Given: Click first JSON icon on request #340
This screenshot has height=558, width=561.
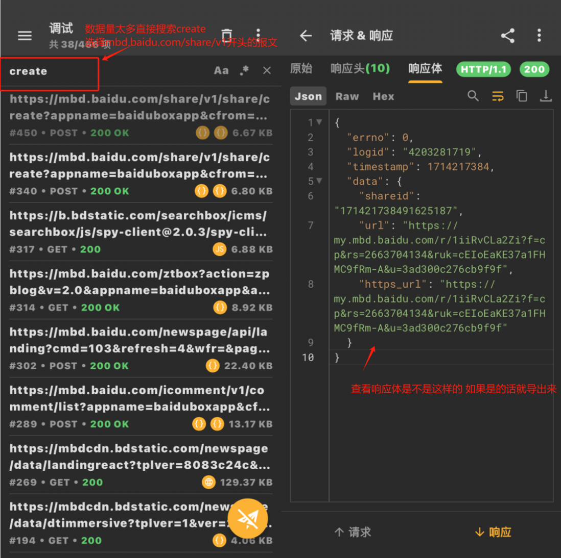Looking at the screenshot, I should [201, 191].
